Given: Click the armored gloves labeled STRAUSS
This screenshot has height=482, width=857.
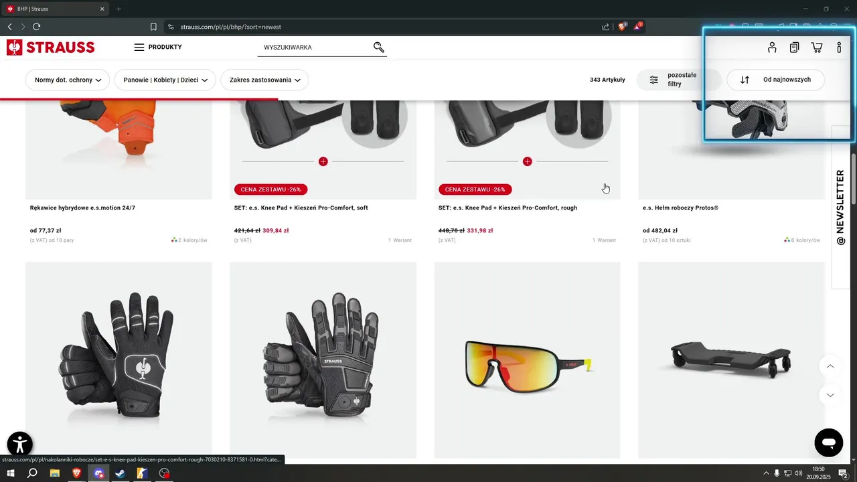Looking at the screenshot, I should [x=323, y=359].
